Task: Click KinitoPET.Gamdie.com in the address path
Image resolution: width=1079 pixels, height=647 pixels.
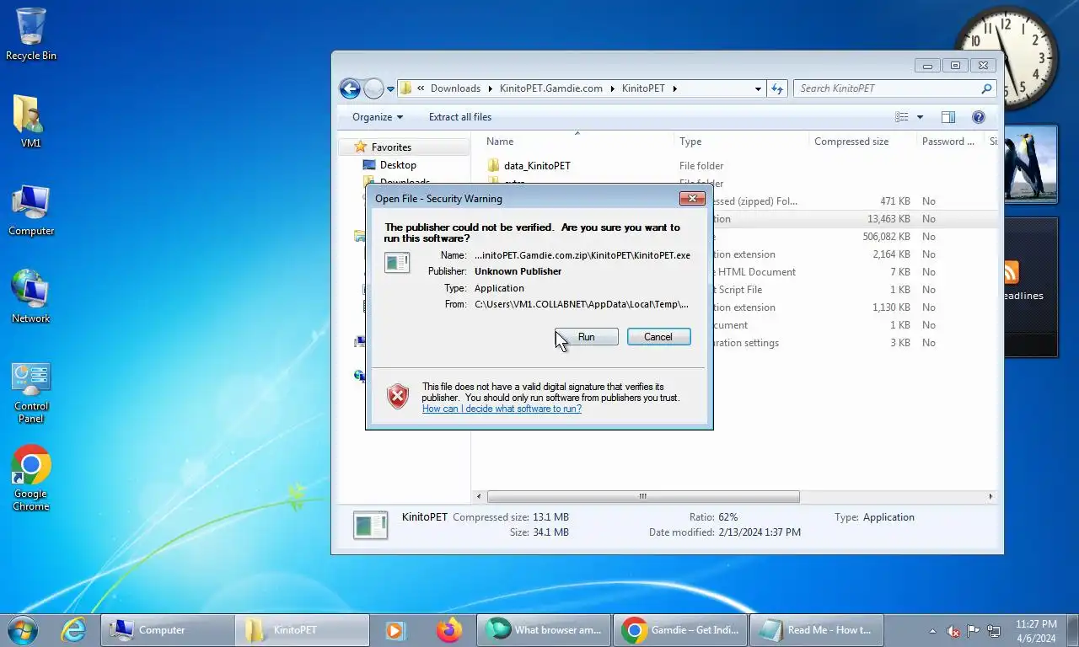Action: tap(551, 88)
